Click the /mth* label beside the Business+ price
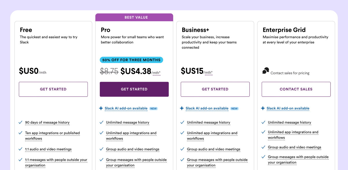This screenshot has width=348, height=170. click(x=208, y=72)
